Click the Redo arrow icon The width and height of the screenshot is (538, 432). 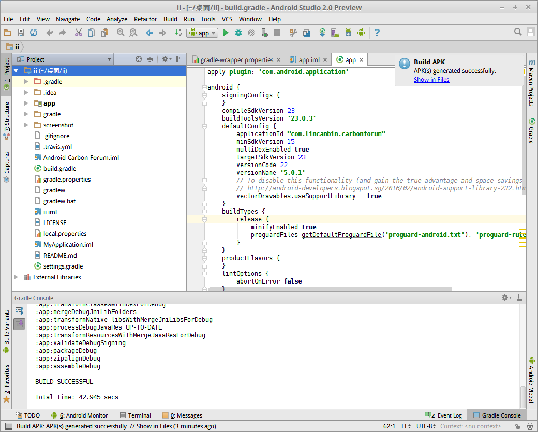[x=63, y=33]
